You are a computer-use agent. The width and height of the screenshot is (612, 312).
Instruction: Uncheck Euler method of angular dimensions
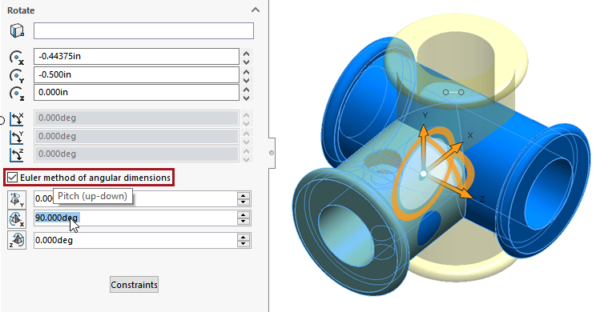tap(13, 178)
